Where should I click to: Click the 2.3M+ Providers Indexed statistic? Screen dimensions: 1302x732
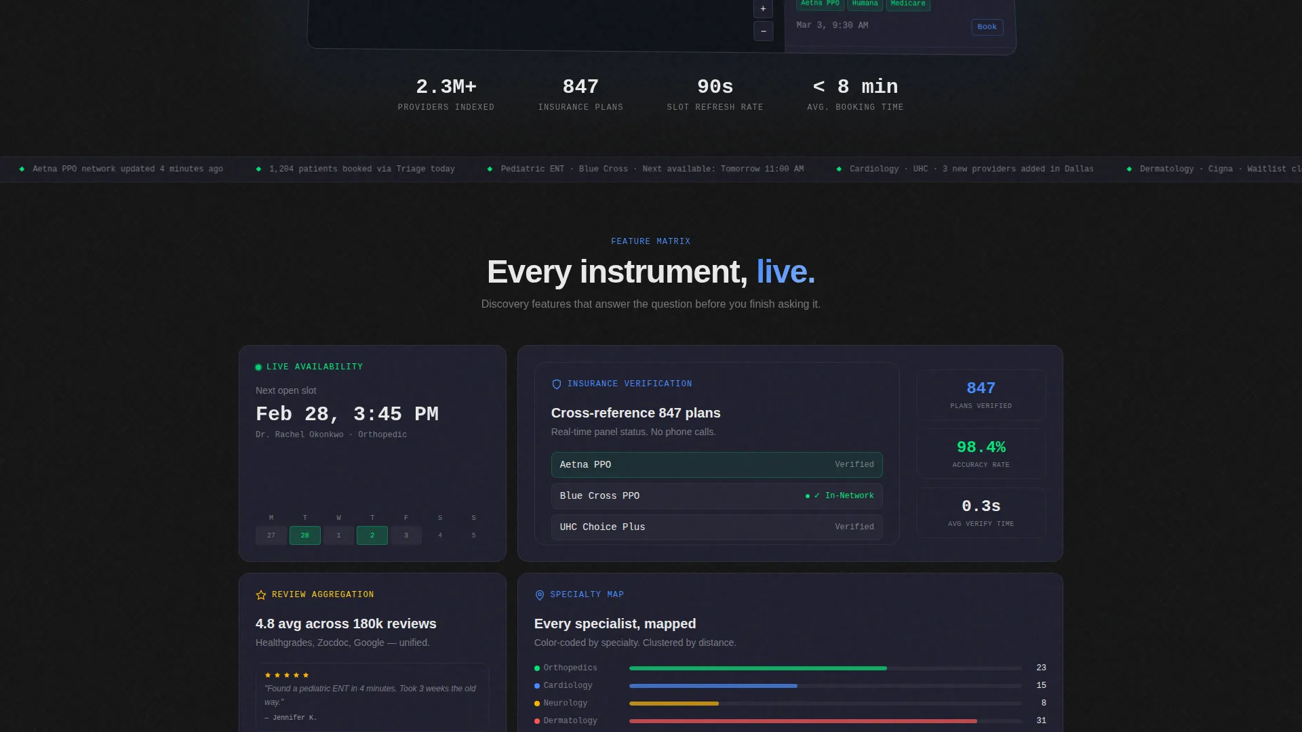446,94
